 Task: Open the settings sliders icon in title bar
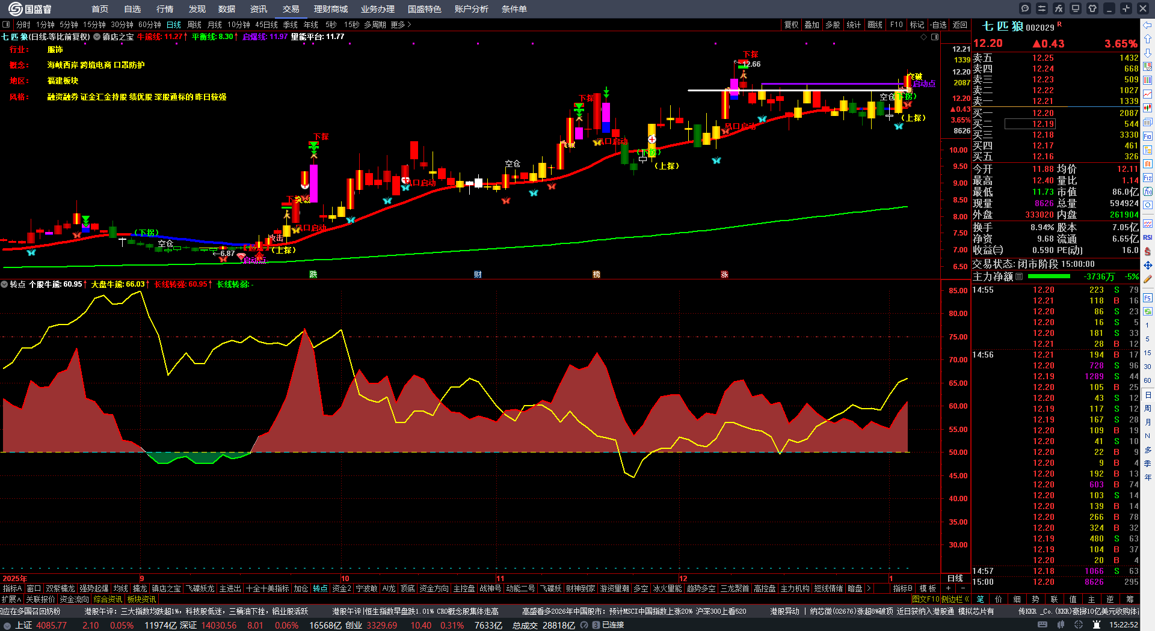pos(1042,8)
